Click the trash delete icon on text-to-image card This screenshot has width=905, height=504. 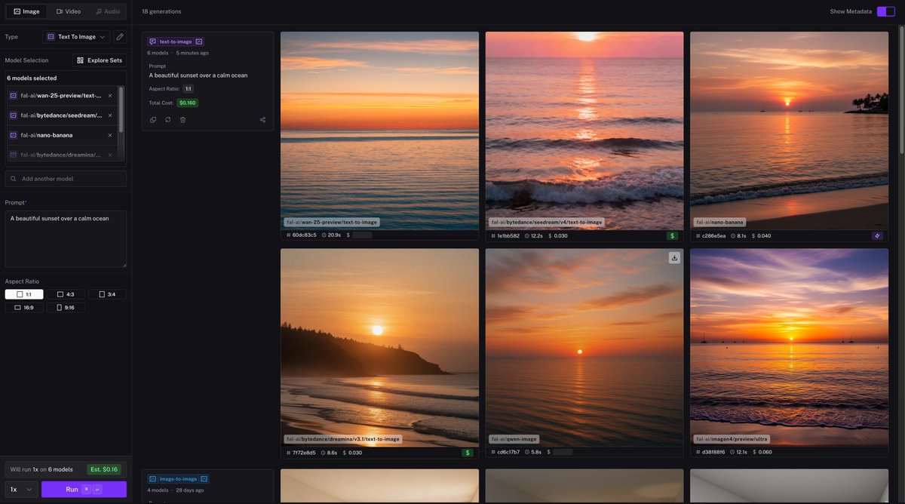click(x=183, y=120)
